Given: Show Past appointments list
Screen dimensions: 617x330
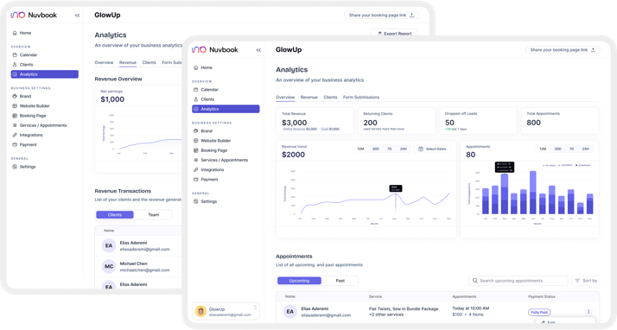Looking at the screenshot, I should pyautogui.click(x=340, y=281).
